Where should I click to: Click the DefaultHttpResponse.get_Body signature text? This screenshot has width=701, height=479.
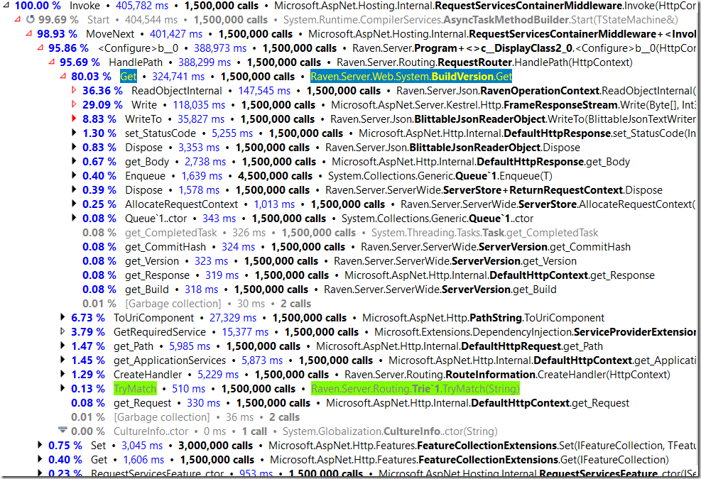[x=481, y=162]
